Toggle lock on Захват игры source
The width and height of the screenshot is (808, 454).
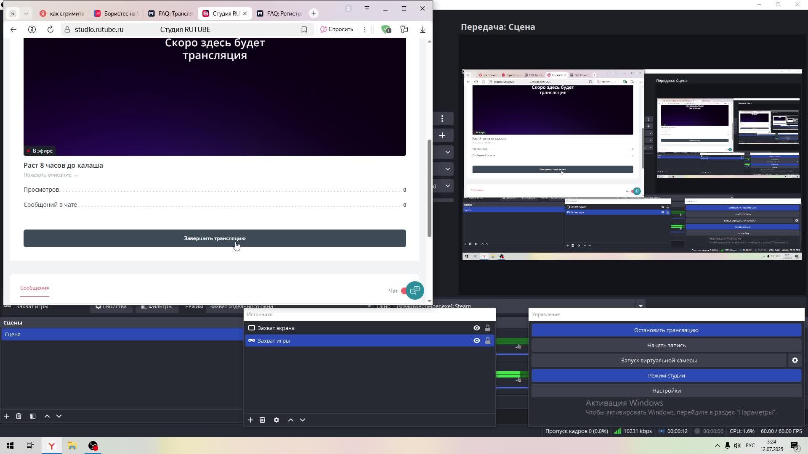point(488,340)
